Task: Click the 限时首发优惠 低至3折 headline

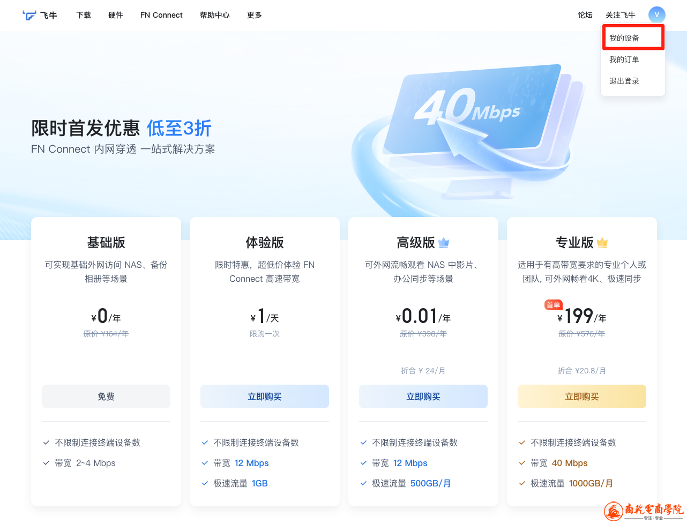Action: coord(122,128)
